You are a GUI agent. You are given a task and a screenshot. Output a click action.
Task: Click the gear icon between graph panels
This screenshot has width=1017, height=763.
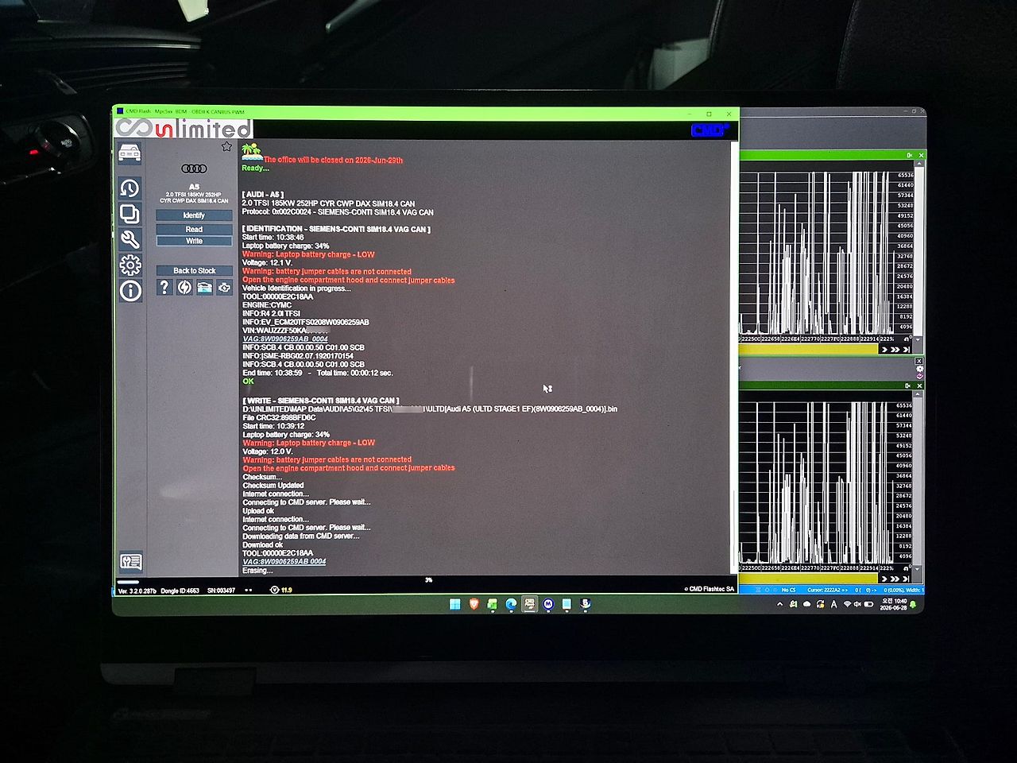tap(919, 370)
